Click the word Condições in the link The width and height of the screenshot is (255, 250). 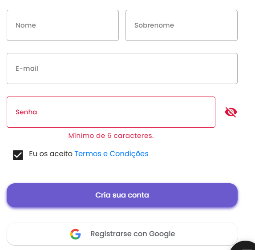(x=129, y=154)
